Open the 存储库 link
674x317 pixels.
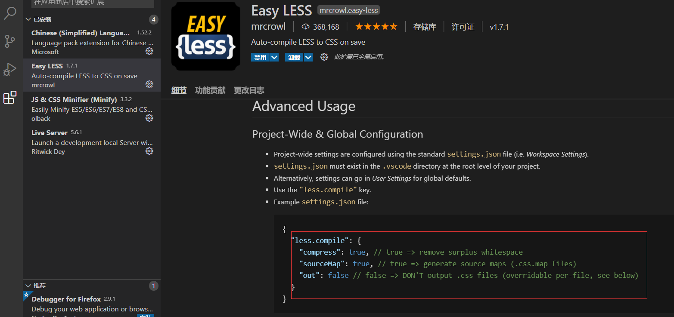425,27
